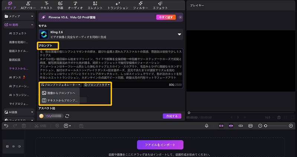Viewport: 297px width, 157px height.
Task: Select AIダンス in sidebar
Action: tap(17, 77)
